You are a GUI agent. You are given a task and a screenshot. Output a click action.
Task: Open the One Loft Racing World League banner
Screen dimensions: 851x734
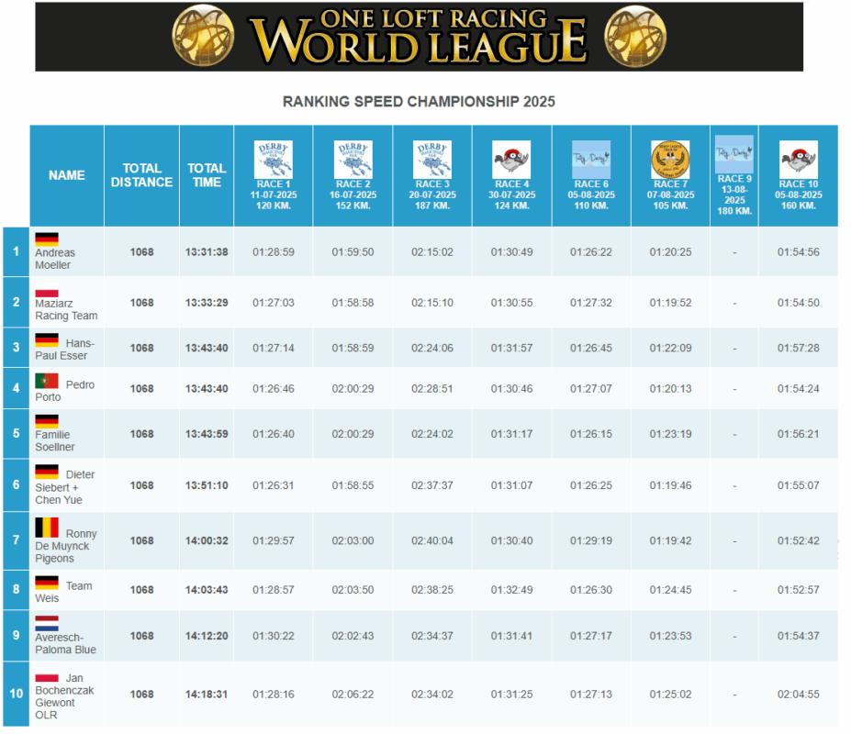click(x=419, y=37)
